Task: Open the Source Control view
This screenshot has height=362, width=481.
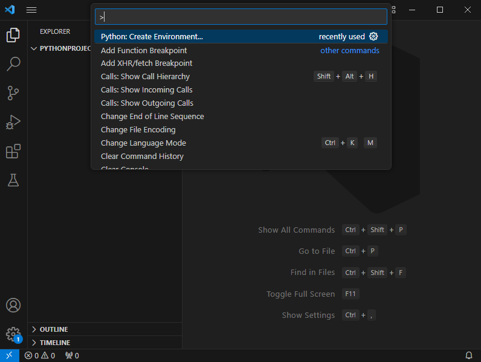Action: click(13, 92)
